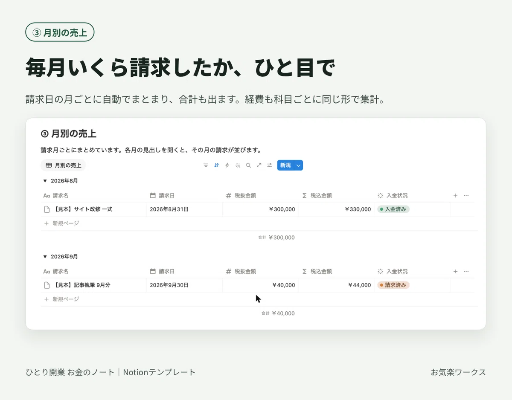Open the view settings sliders icon
The image size is (512, 400).
270,165
